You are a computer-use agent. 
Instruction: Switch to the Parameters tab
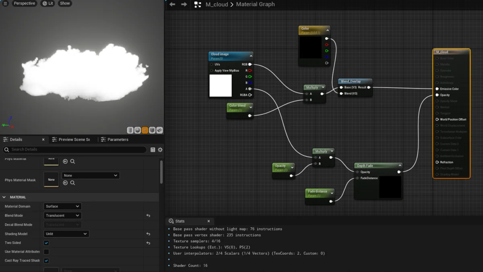(114, 139)
